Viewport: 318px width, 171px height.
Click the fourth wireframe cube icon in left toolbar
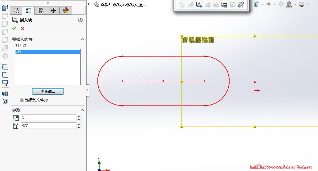pos(5,32)
